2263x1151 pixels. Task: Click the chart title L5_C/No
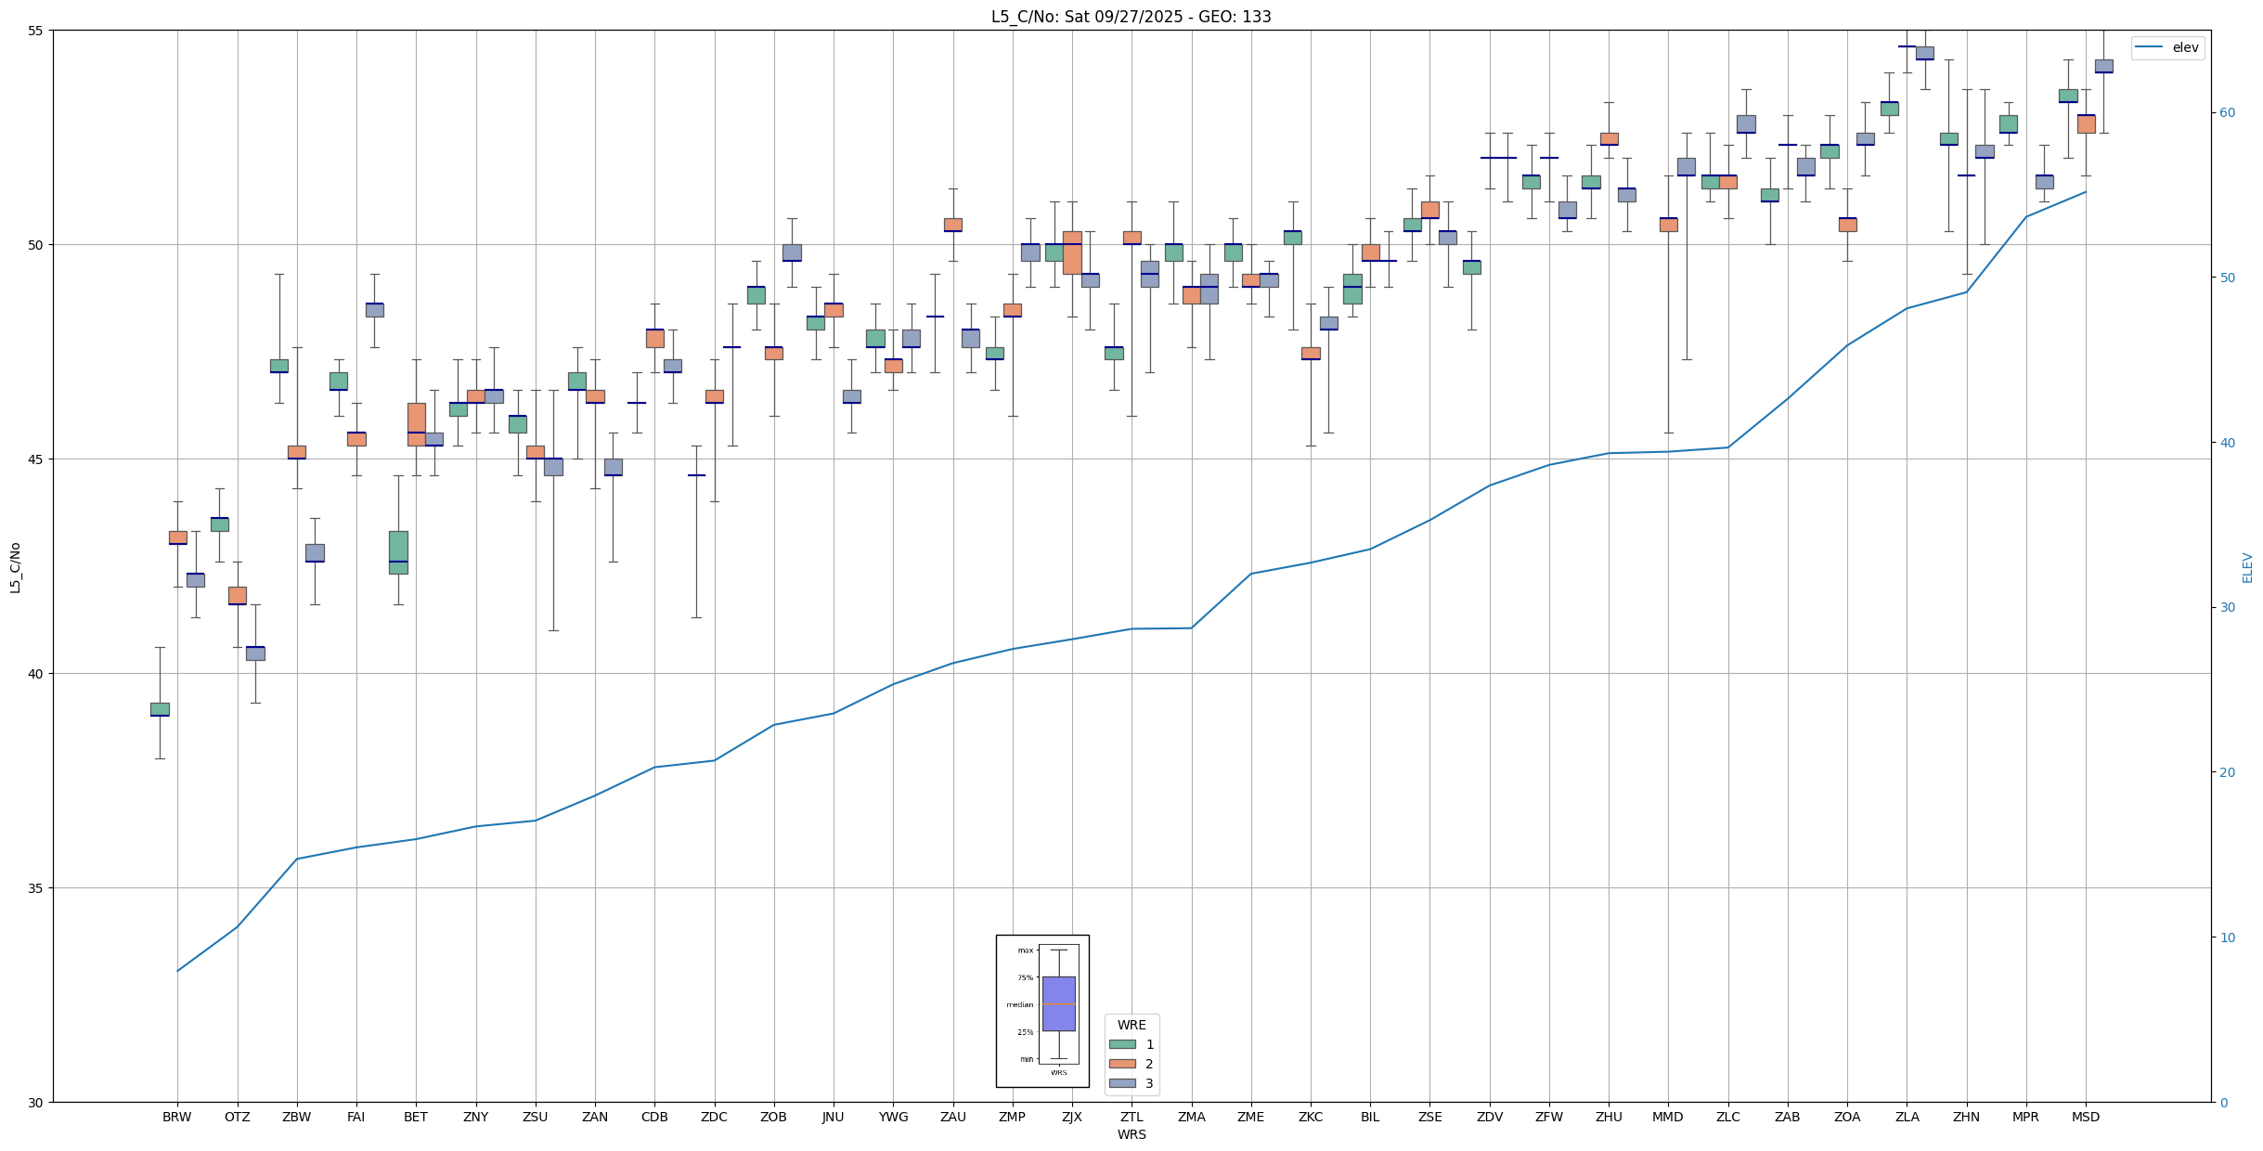pos(1131,17)
